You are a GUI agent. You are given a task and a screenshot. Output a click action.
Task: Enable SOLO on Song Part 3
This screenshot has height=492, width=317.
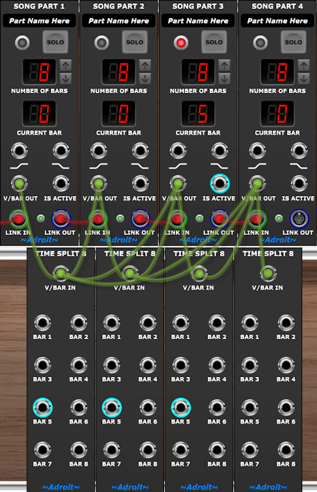click(x=214, y=42)
